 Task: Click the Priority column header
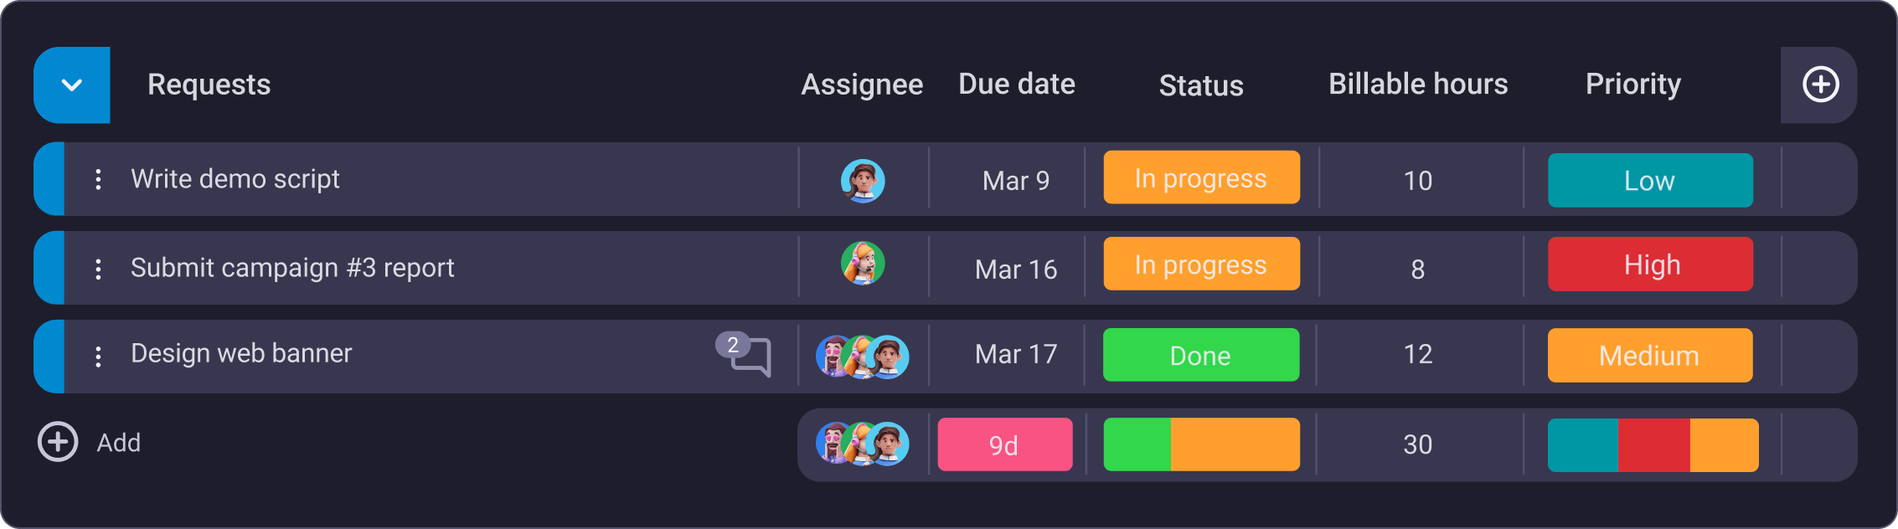(1632, 84)
